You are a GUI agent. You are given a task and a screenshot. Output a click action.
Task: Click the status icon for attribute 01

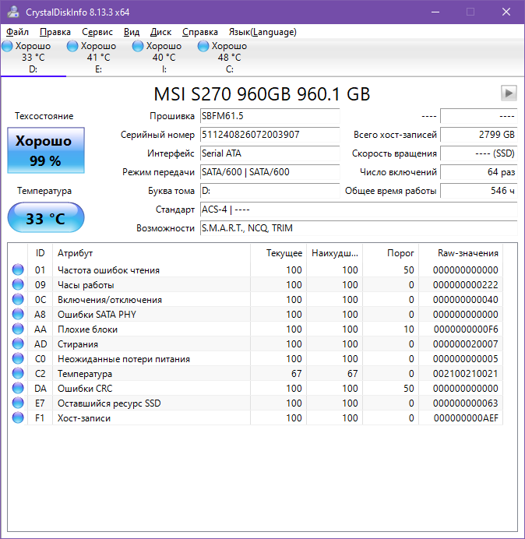[x=18, y=269]
